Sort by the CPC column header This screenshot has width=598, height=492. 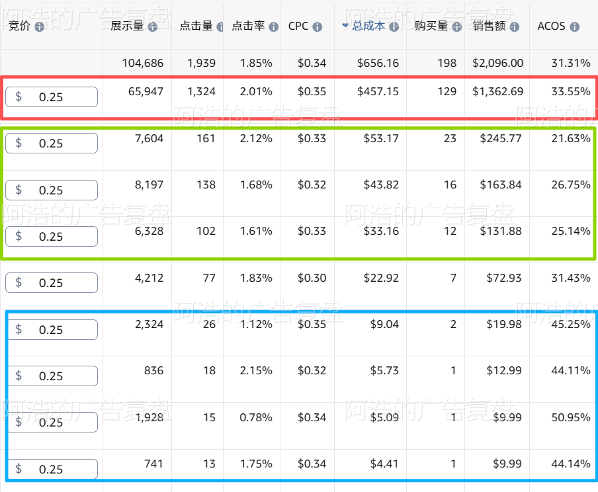point(298,26)
